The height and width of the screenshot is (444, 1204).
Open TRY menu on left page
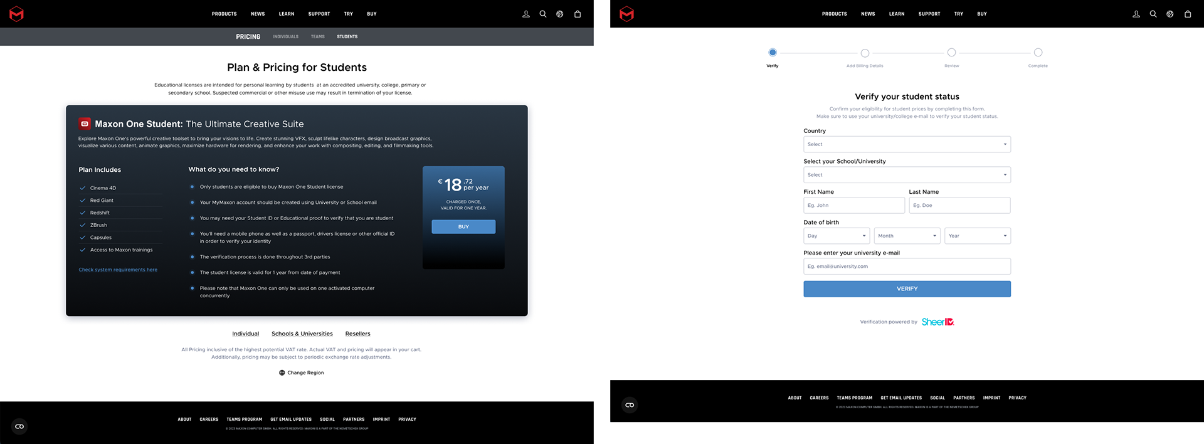click(349, 14)
